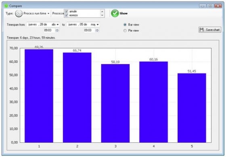Click the Save chart button
This screenshot has height=157, width=226.
pos(210,30)
